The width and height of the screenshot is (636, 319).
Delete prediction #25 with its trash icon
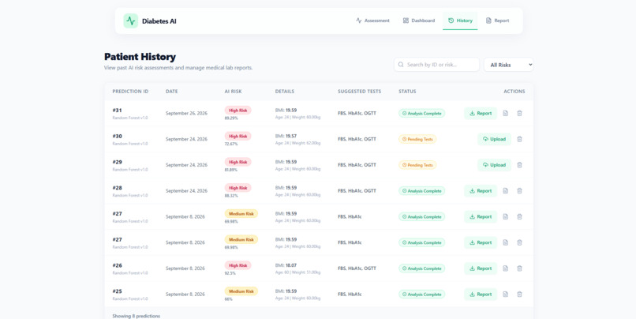(519, 295)
